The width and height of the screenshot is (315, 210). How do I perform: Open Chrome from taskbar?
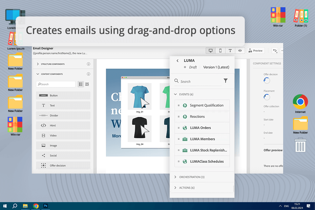pos(36,206)
